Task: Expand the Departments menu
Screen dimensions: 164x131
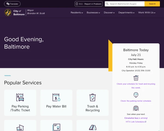Action: point(126,13)
